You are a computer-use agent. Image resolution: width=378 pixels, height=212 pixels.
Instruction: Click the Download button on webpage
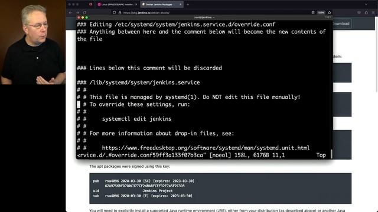click(341, 24)
